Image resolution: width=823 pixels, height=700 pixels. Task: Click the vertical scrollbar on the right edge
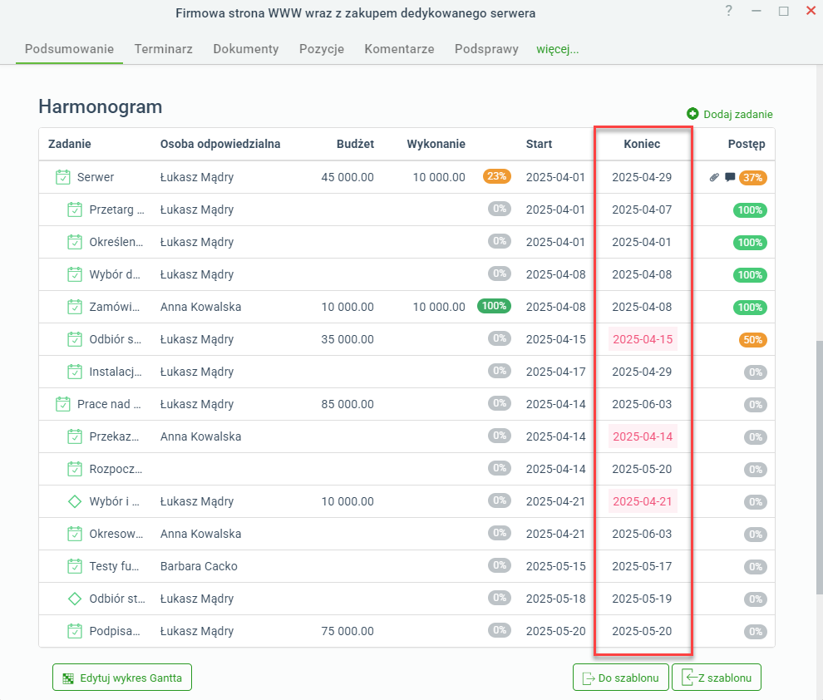(820, 467)
